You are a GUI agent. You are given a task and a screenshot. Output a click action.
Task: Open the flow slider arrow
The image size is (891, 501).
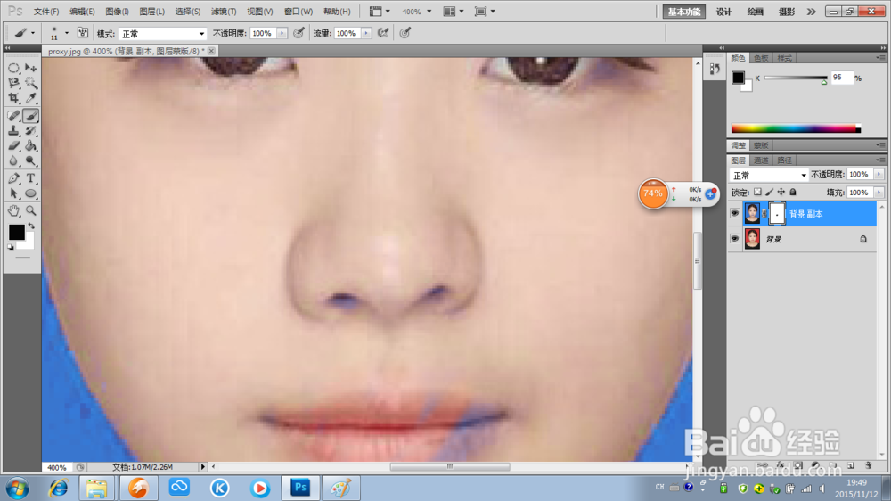coord(366,34)
